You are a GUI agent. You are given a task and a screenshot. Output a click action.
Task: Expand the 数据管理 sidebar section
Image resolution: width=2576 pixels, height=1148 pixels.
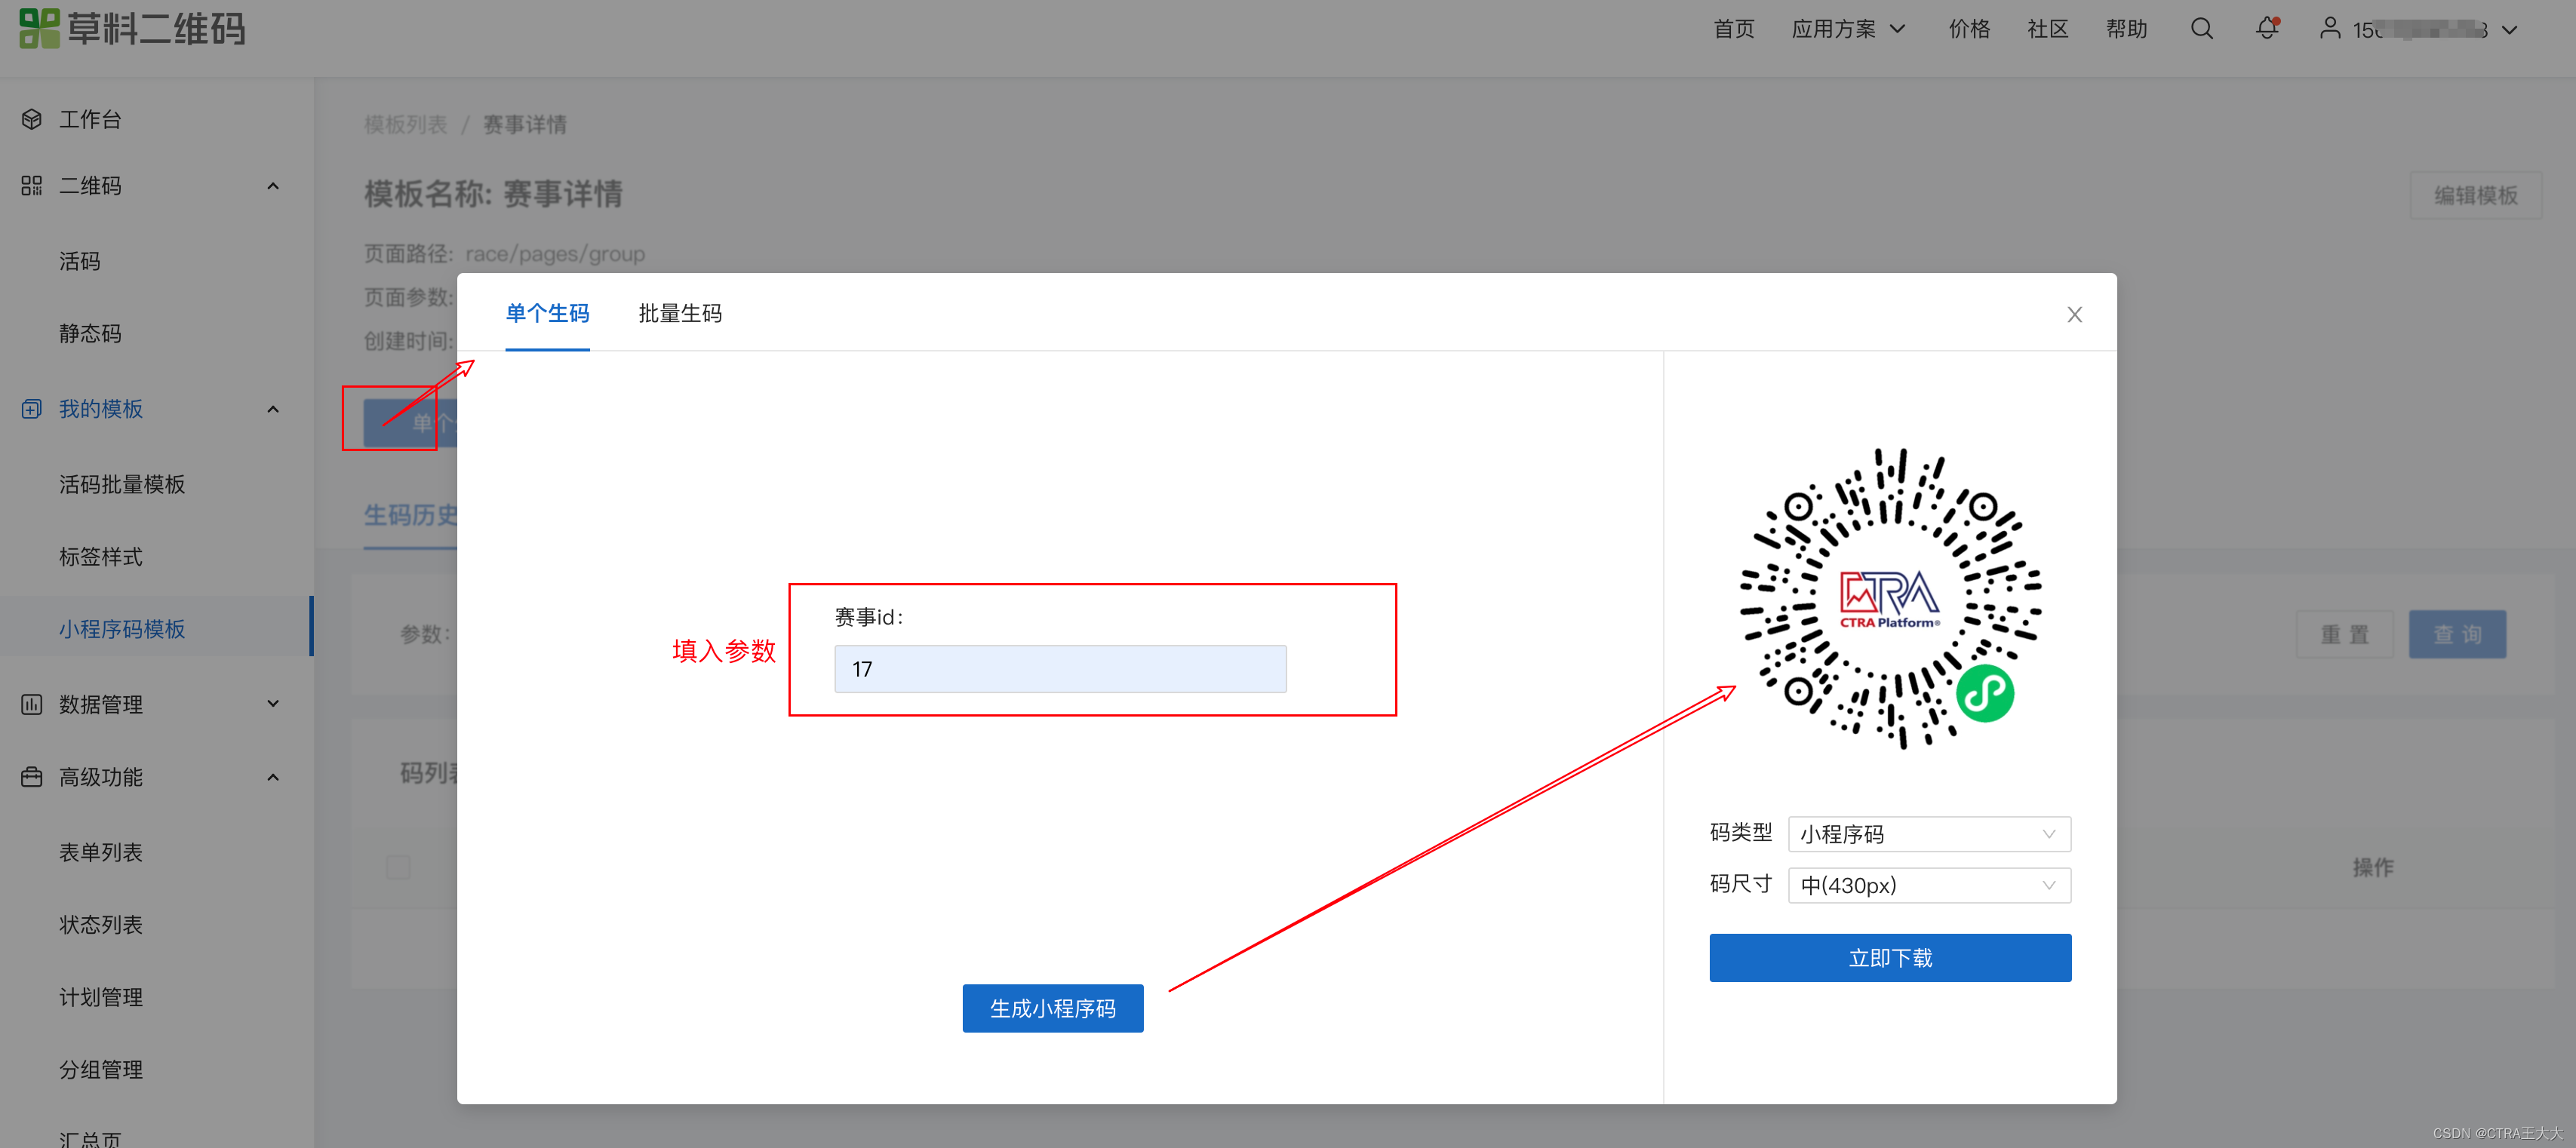coord(273,704)
